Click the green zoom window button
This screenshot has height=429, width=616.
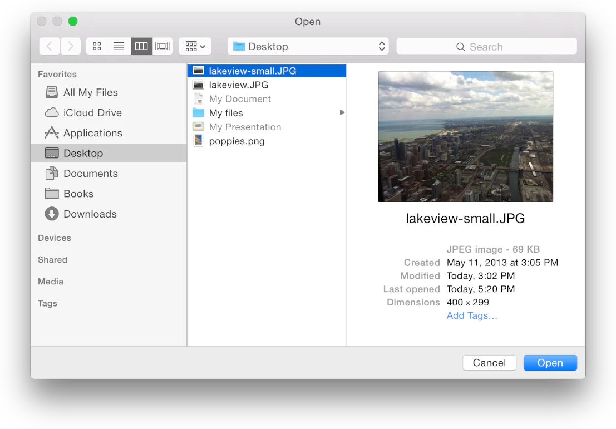click(x=73, y=21)
